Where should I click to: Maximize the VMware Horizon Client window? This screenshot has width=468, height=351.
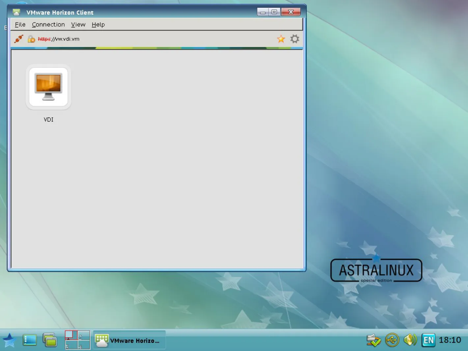274,12
